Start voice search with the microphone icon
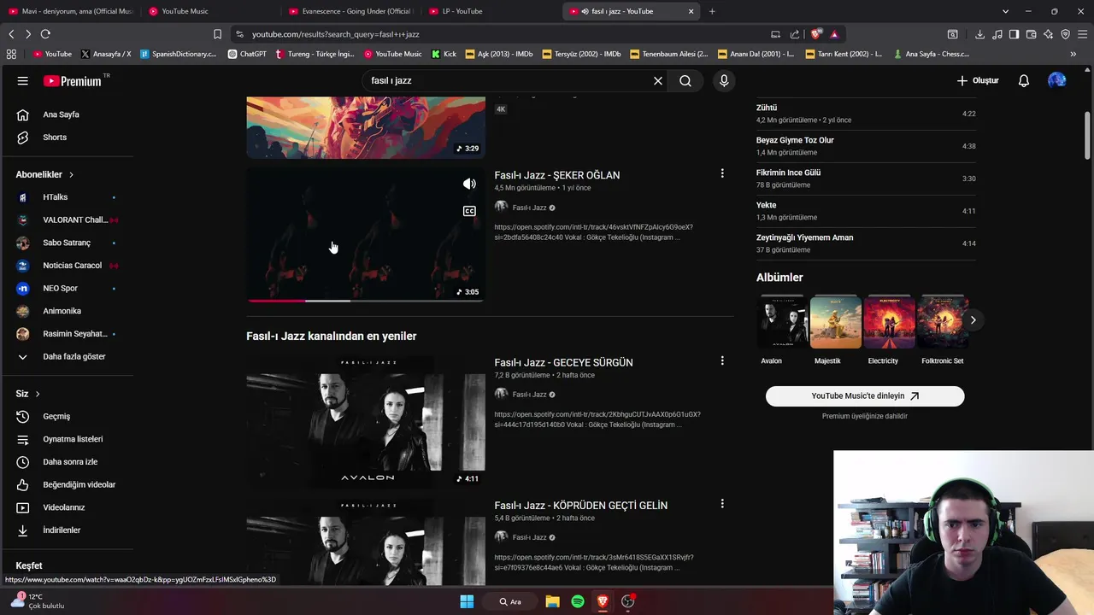Image resolution: width=1094 pixels, height=615 pixels. [x=724, y=81]
